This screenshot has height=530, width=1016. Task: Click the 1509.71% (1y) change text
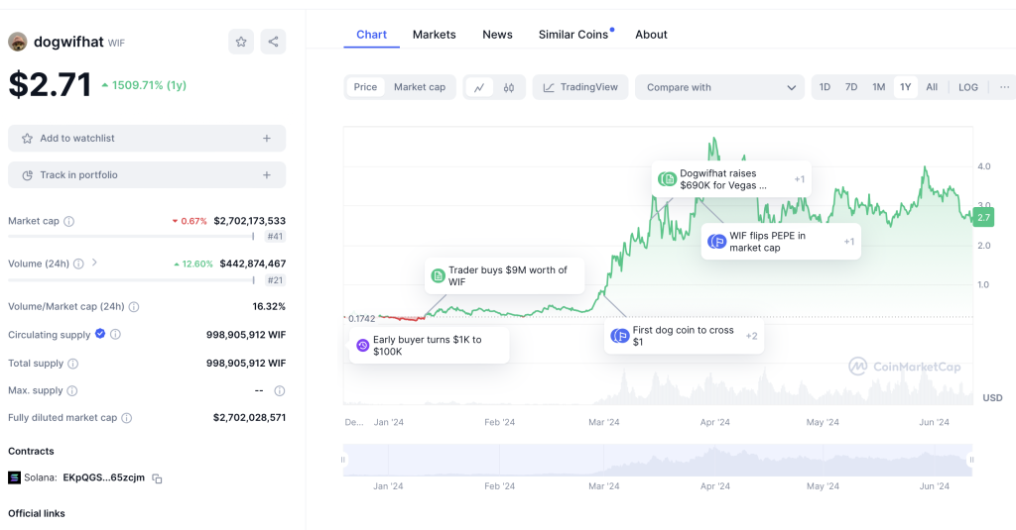point(149,85)
